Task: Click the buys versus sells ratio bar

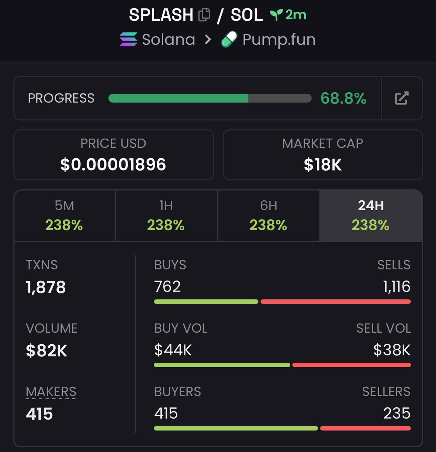Action: [x=282, y=302]
